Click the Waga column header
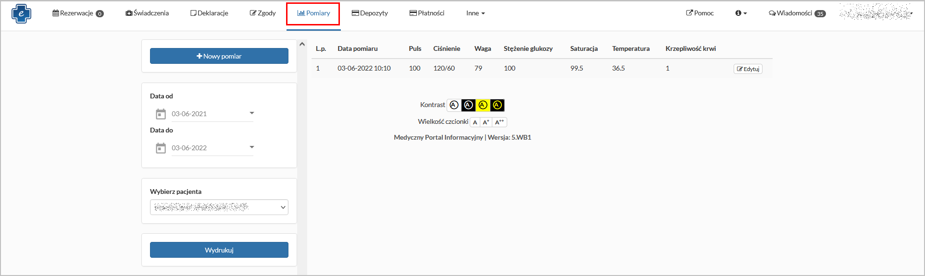Screen dimensions: 925x276 click(x=483, y=48)
